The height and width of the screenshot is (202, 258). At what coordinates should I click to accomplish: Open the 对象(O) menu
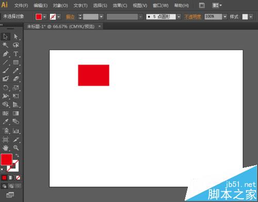[60, 6]
